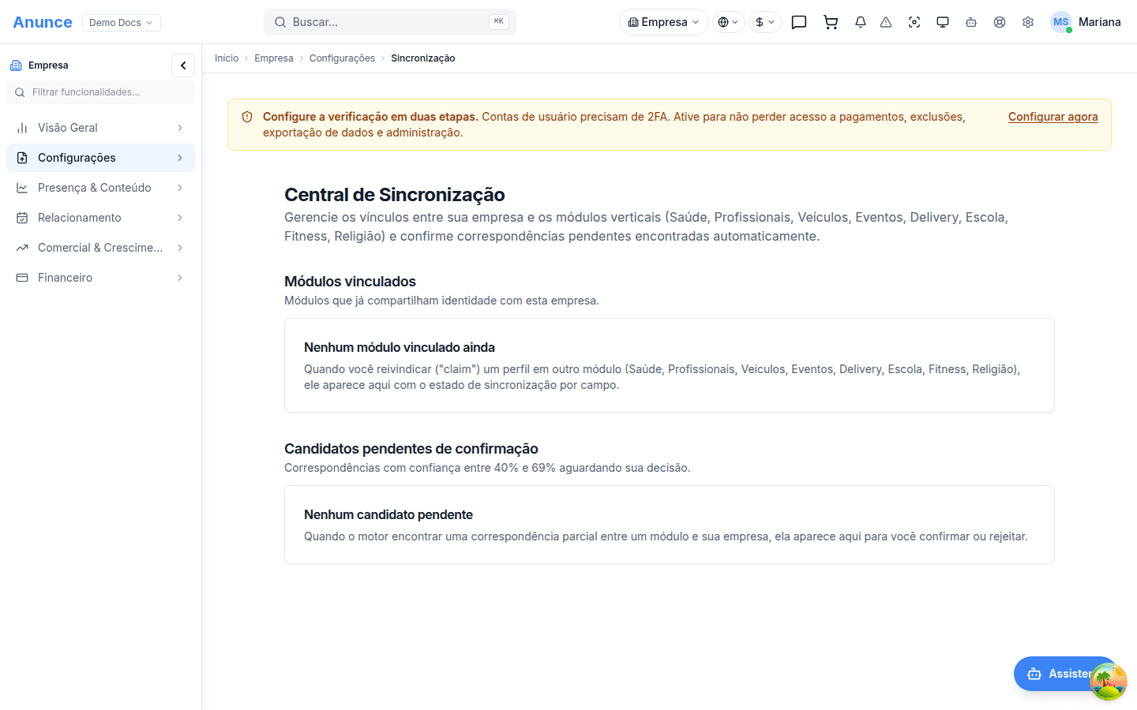Go to Empresa breadcrumb
The image size is (1137, 710).
click(274, 58)
